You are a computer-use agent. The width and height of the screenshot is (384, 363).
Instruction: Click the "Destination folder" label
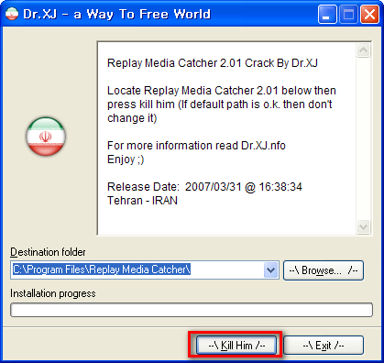click(48, 252)
